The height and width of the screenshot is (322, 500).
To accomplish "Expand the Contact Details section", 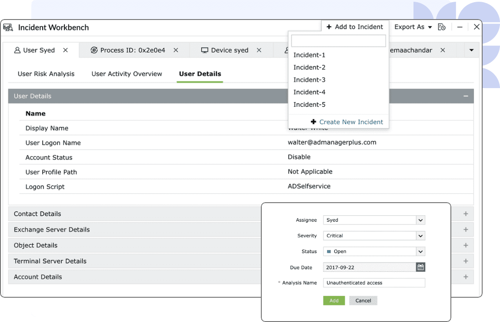I will pos(466,214).
